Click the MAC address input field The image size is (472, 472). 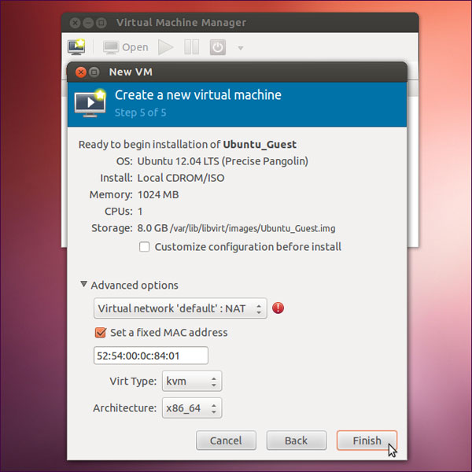click(x=151, y=356)
